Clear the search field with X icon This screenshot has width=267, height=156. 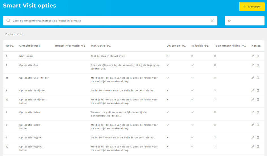click(x=212, y=21)
